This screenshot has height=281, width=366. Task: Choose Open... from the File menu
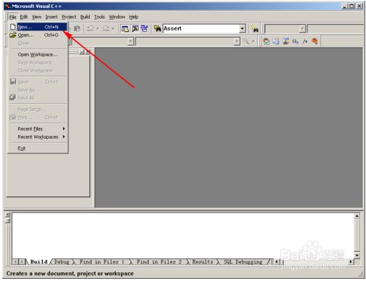(x=38, y=35)
